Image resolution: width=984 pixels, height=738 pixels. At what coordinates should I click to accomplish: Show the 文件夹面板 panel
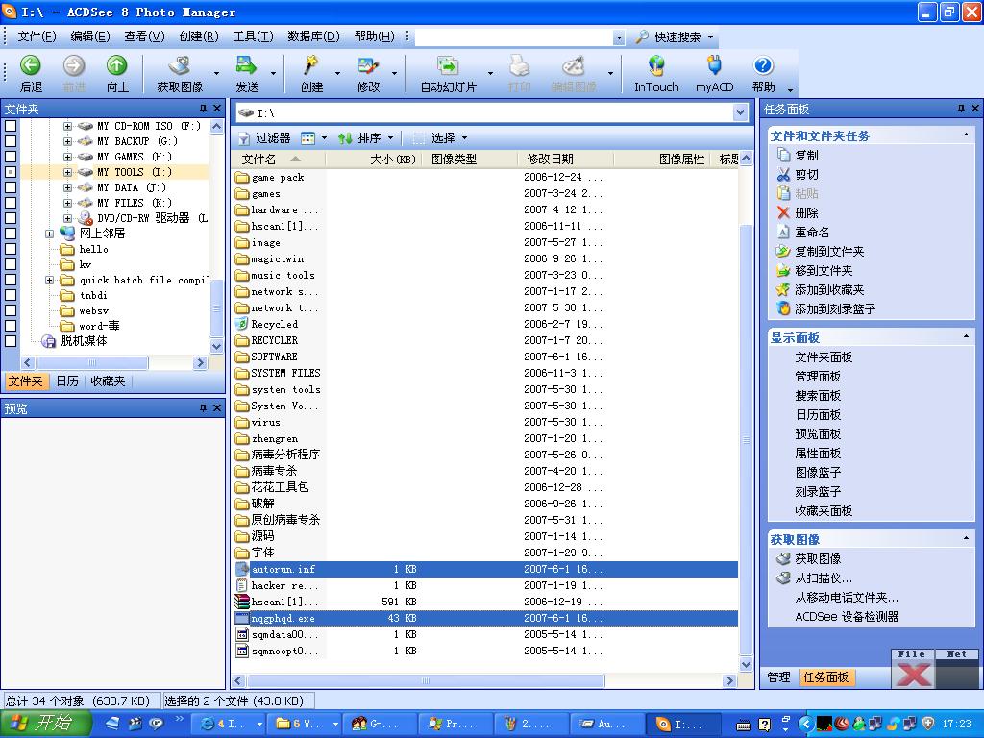coord(824,357)
